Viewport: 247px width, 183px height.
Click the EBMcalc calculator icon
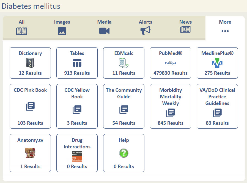124,63
